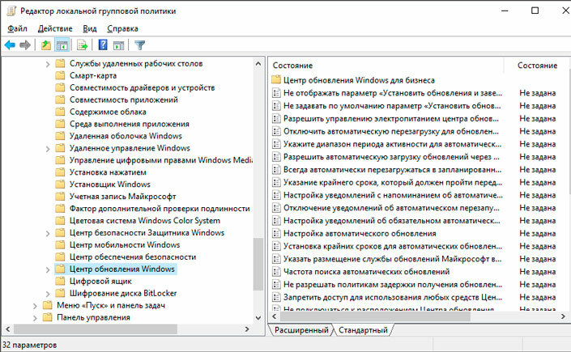Switch to the Расширенный tab
The height and width of the screenshot is (352, 571).
pos(301,330)
